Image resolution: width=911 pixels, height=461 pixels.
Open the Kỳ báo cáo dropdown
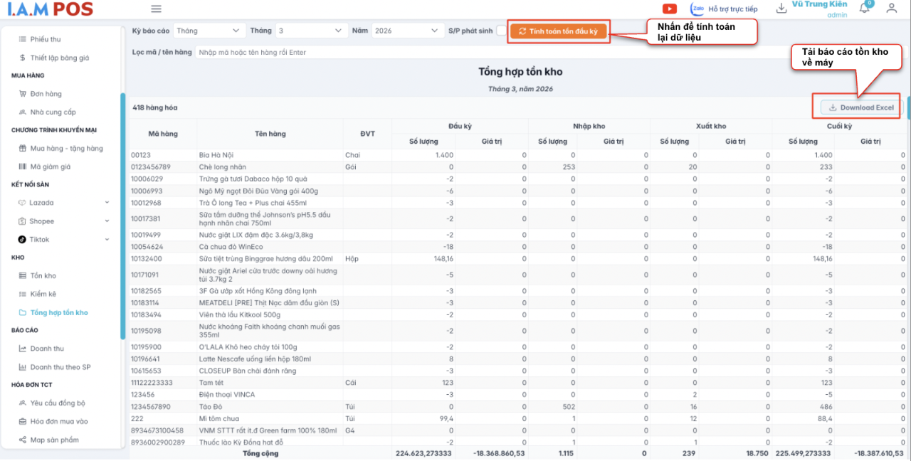(x=209, y=31)
